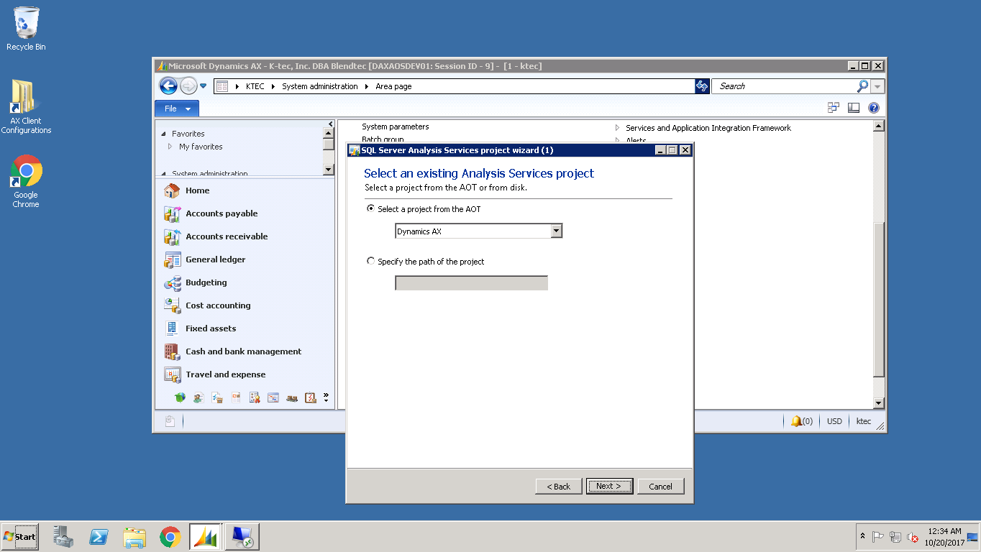Open the AX Client Configurations desktop folder
The width and height of the screenshot is (981, 552).
point(26,106)
